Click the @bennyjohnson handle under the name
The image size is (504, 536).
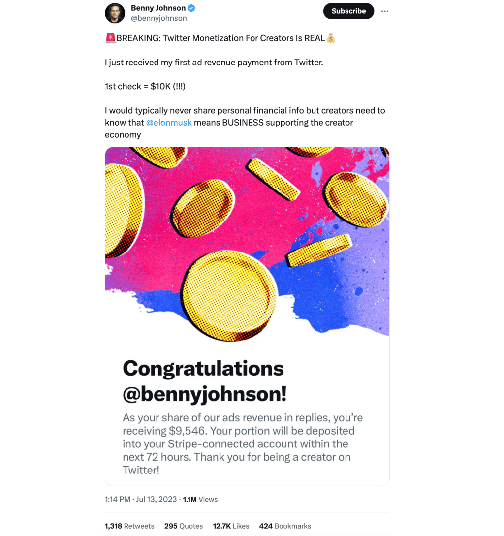click(x=158, y=19)
